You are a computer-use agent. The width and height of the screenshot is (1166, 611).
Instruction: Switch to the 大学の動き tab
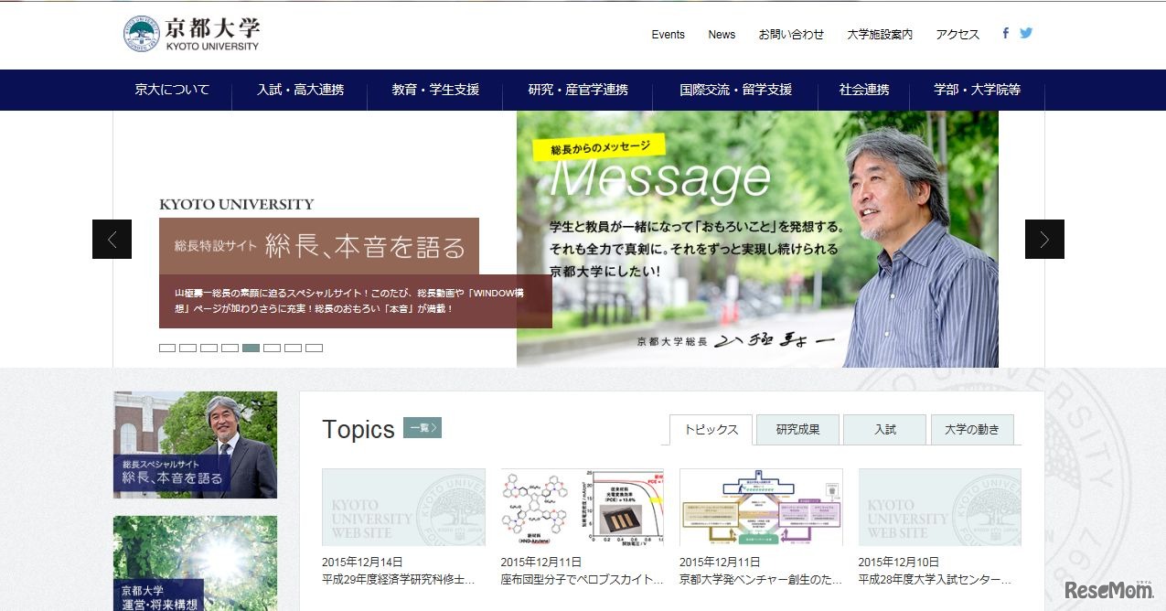click(x=972, y=430)
